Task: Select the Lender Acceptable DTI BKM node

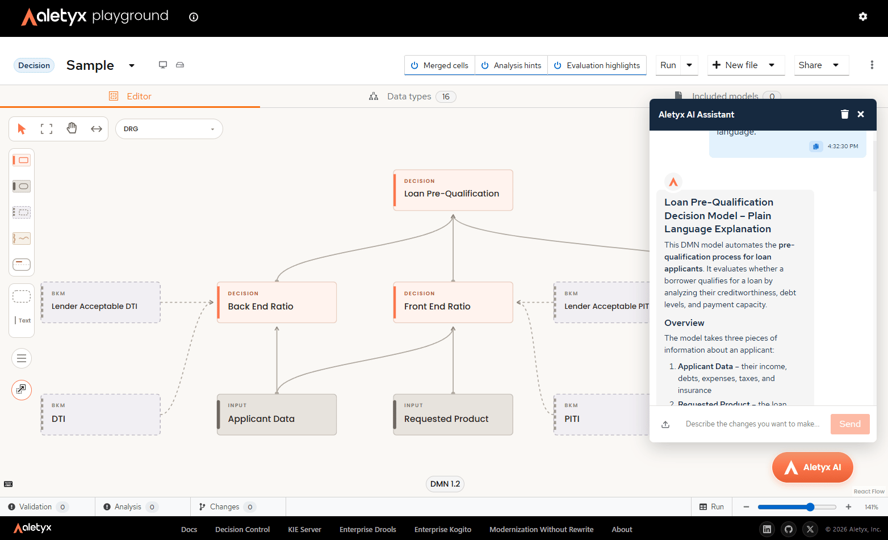Action: tap(100, 303)
